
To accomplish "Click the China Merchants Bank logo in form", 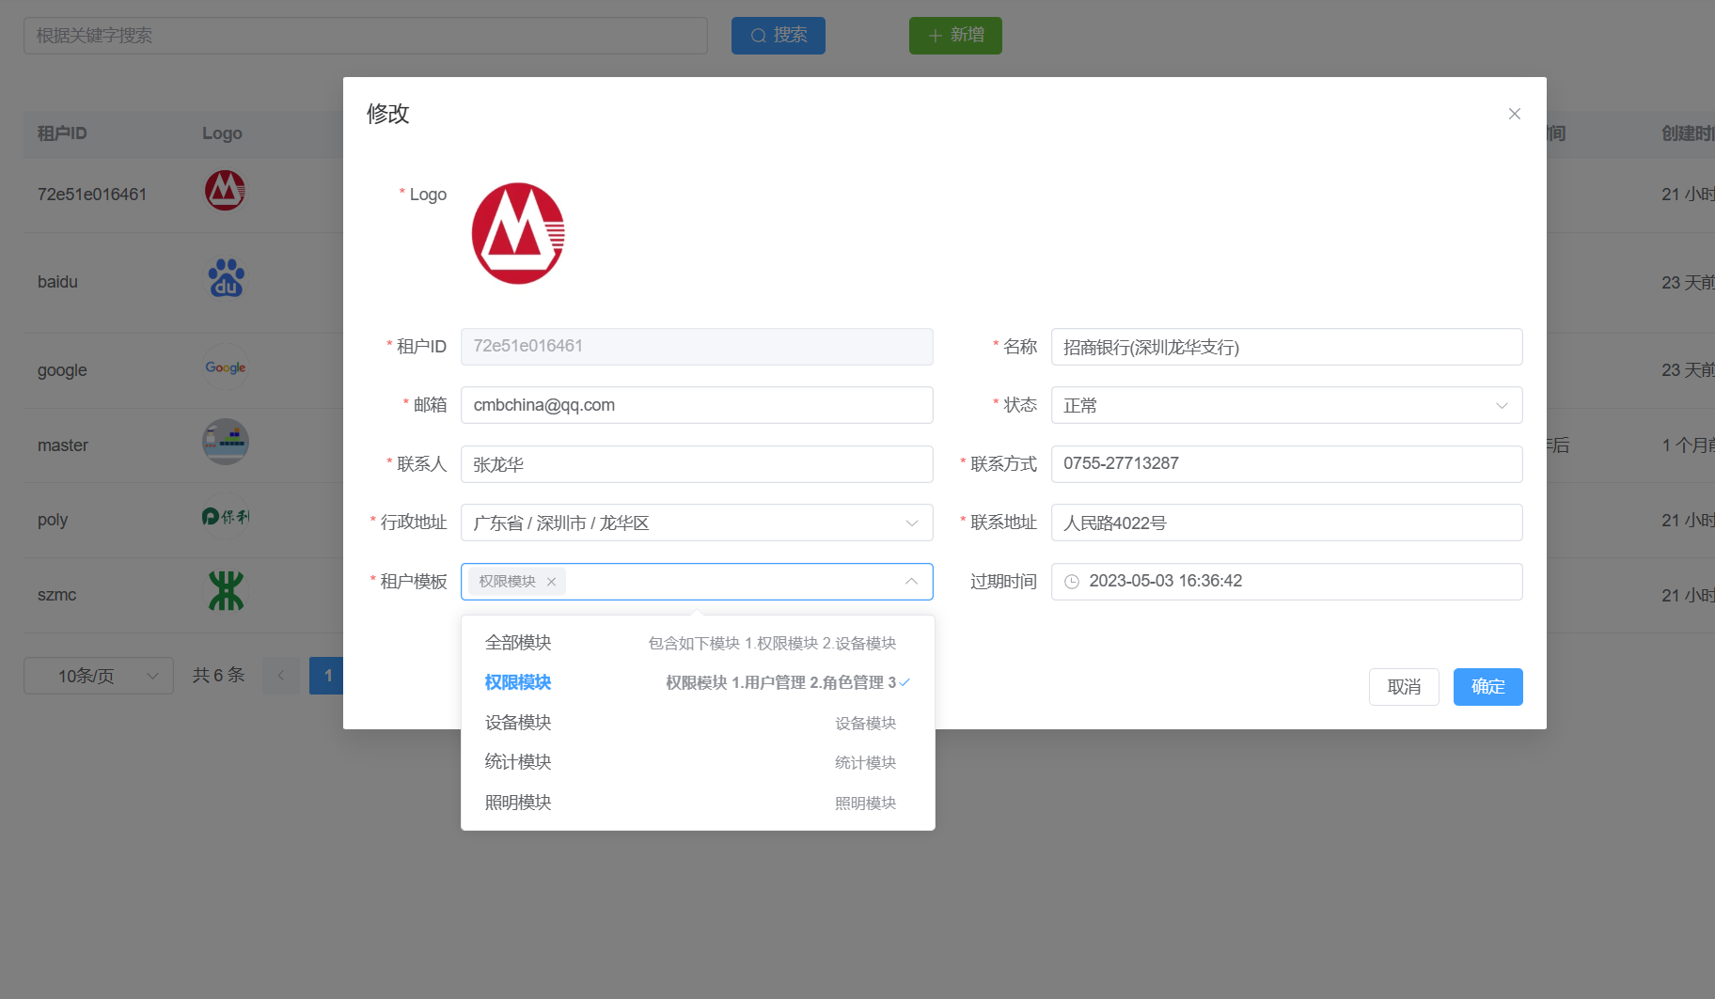I will pyautogui.click(x=518, y=234).
